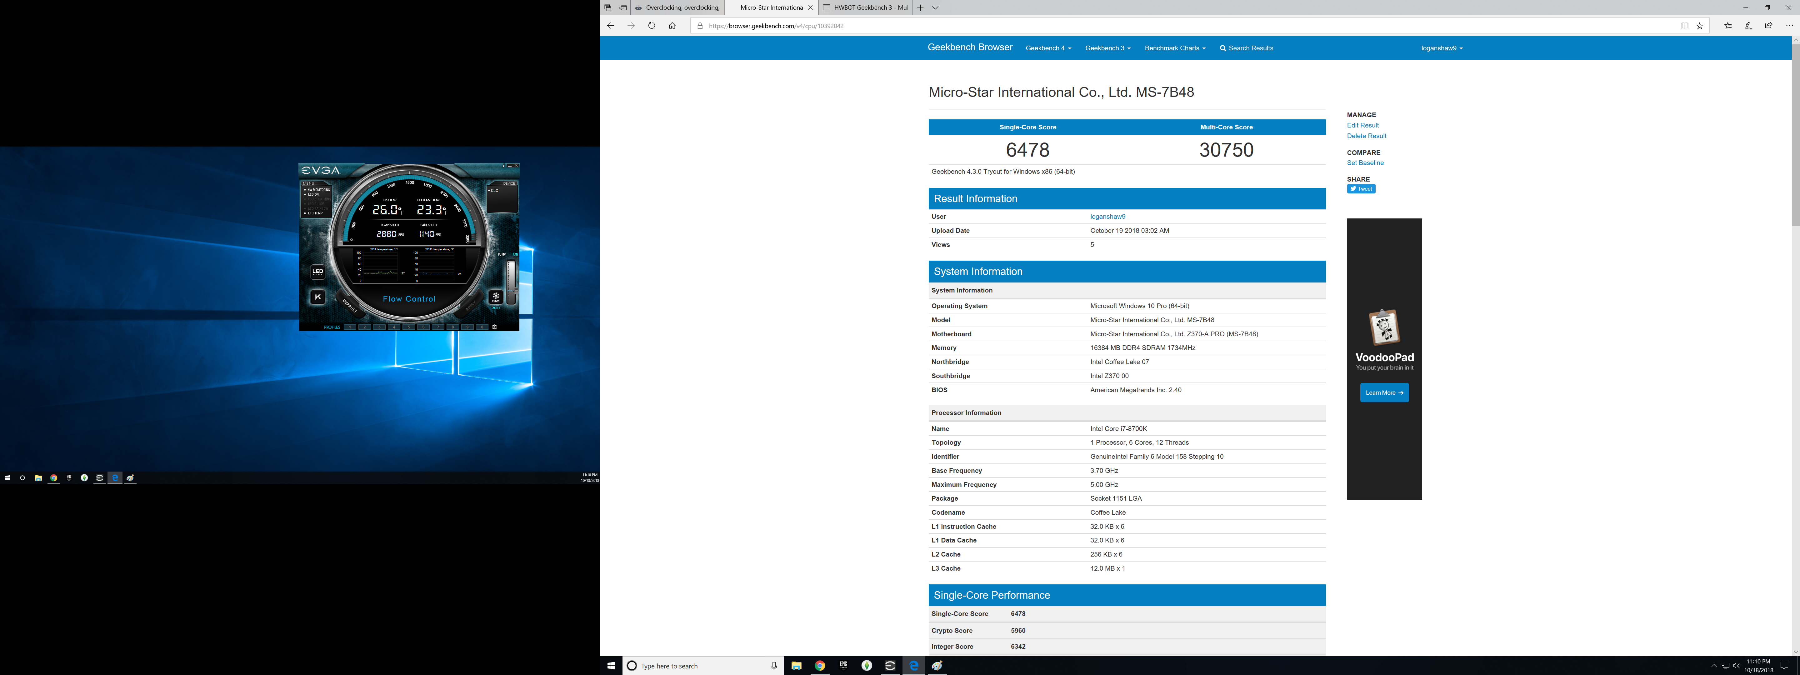Screen dimensions: 1800x675
Task: Click the LED Sync icon in EVGA Flow Control
Action: tap(318, 272)
